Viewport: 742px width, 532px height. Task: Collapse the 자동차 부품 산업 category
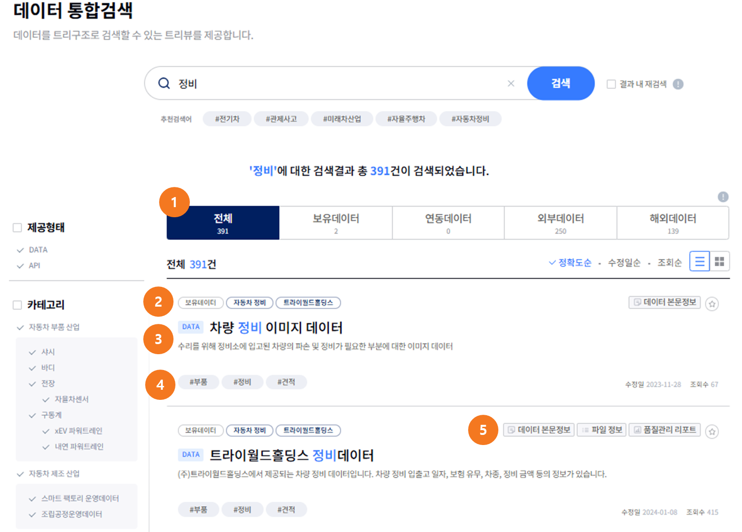pyautogui.click(x=20, y=327)
